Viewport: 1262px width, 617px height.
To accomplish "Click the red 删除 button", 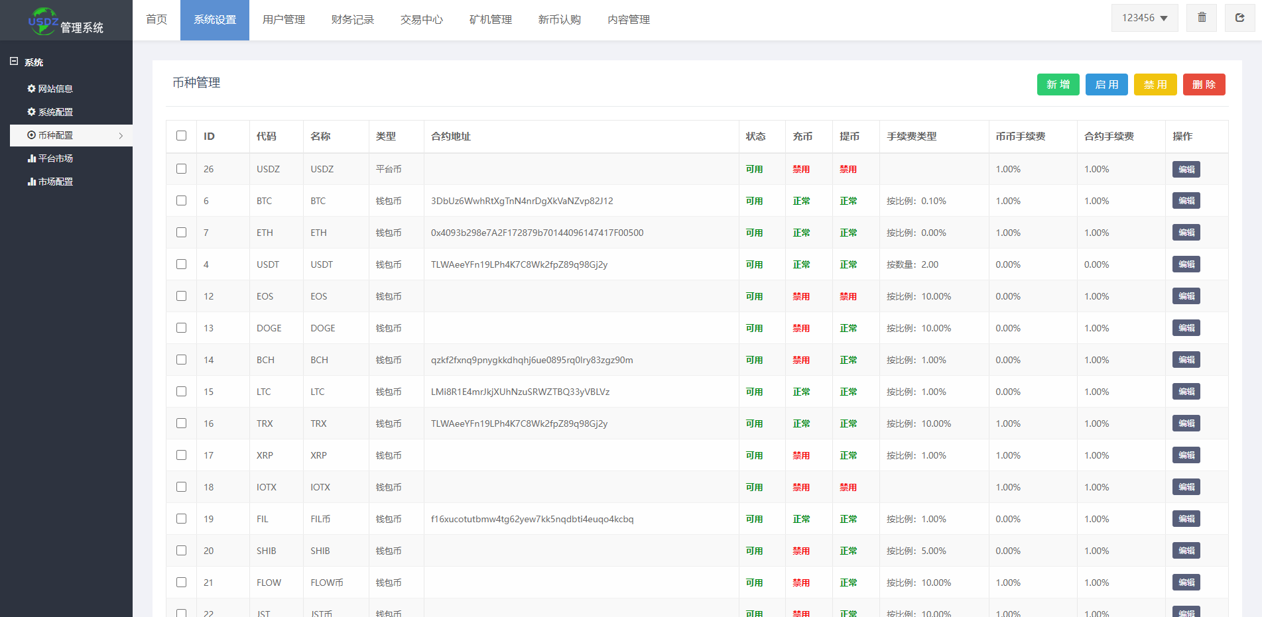I will (x=1204, y=84).
